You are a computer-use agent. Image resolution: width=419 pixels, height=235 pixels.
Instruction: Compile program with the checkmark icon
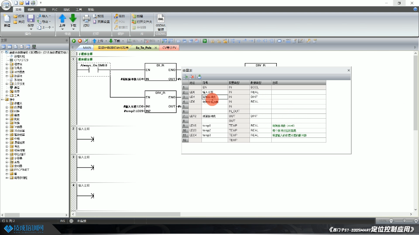click(x=86, y=41)
